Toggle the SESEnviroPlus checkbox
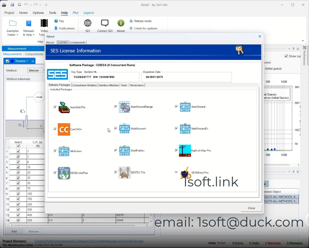Viewport: 309px width, 248px height. [x=55, y=173]
